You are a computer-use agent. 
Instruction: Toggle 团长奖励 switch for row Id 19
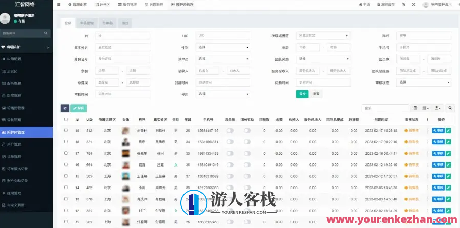247,130
